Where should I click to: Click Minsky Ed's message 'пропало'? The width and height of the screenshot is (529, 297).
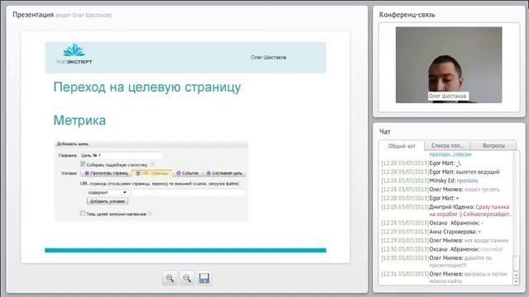466,181
